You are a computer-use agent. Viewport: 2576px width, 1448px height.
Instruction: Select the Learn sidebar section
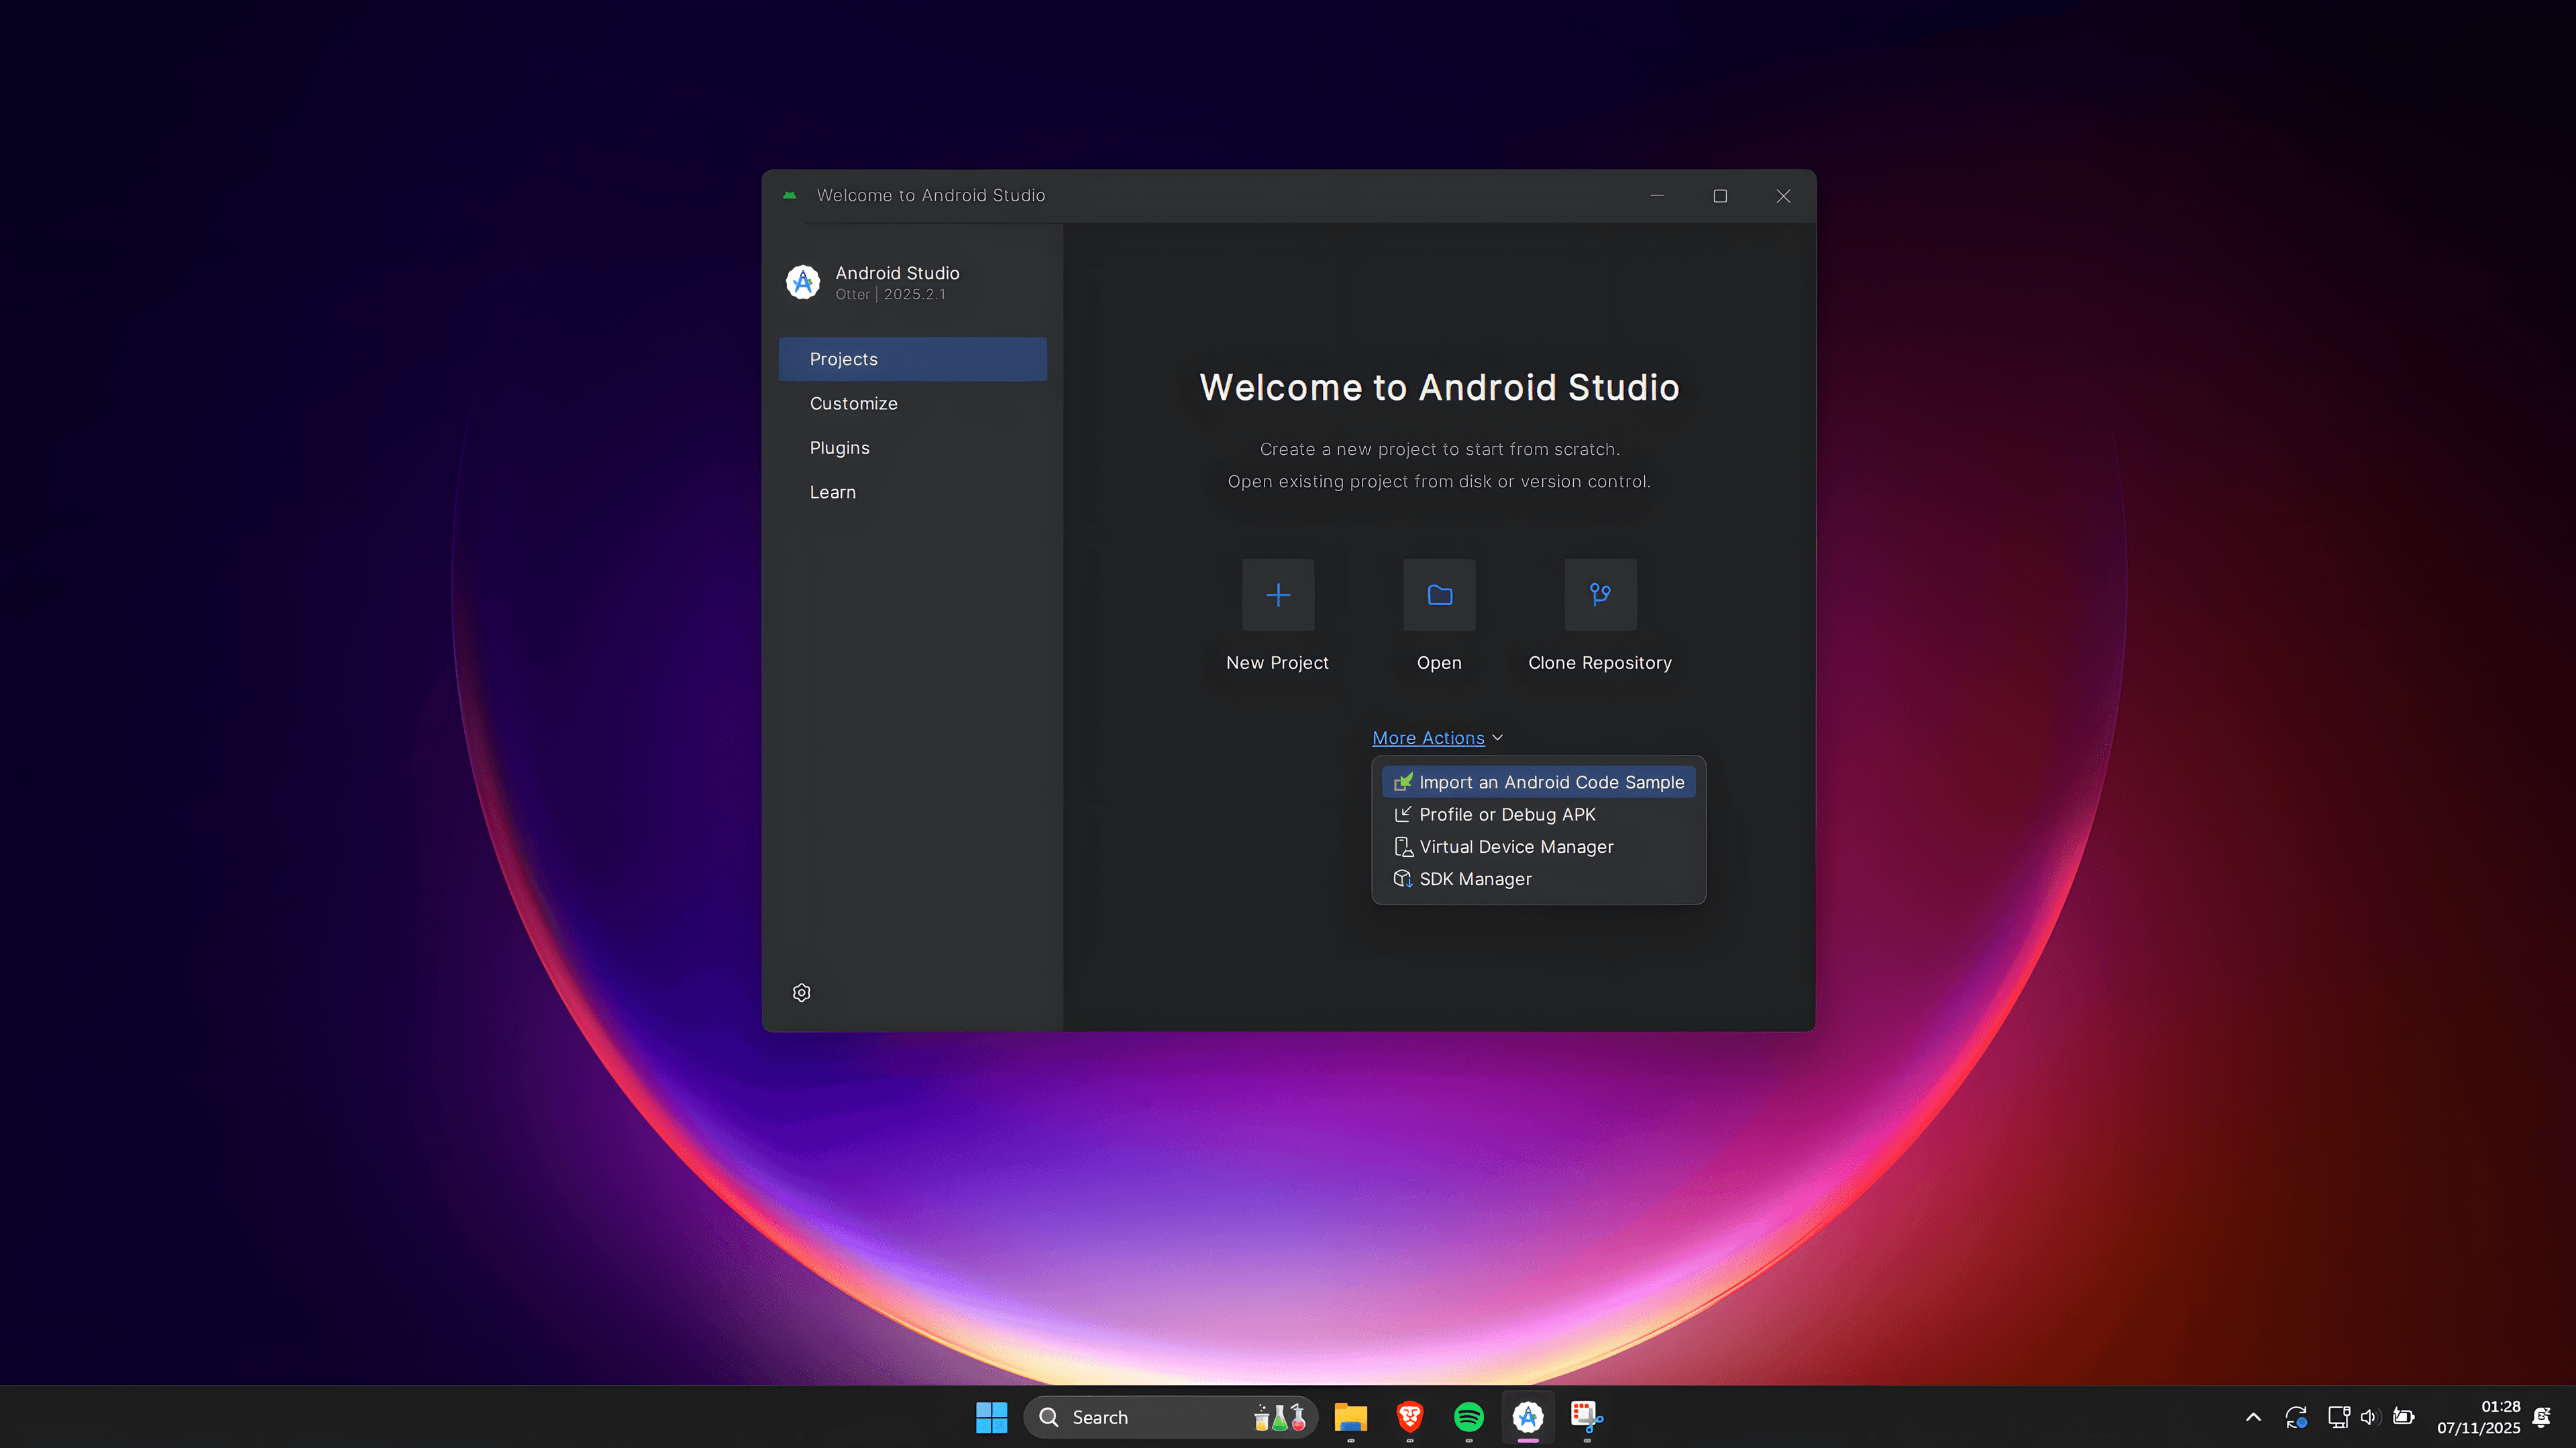click(832, 491)
